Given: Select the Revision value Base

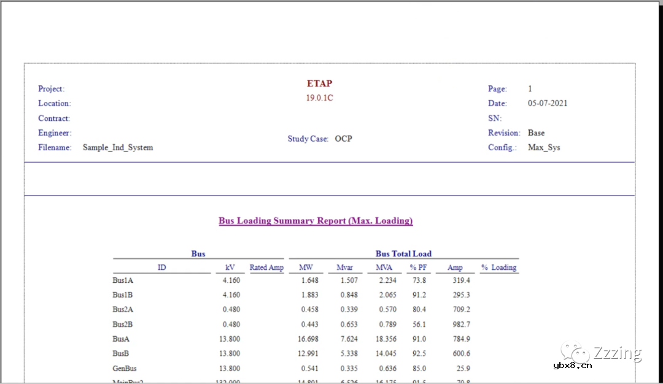Looking at the screenshot, I should [x=536, y=132].
